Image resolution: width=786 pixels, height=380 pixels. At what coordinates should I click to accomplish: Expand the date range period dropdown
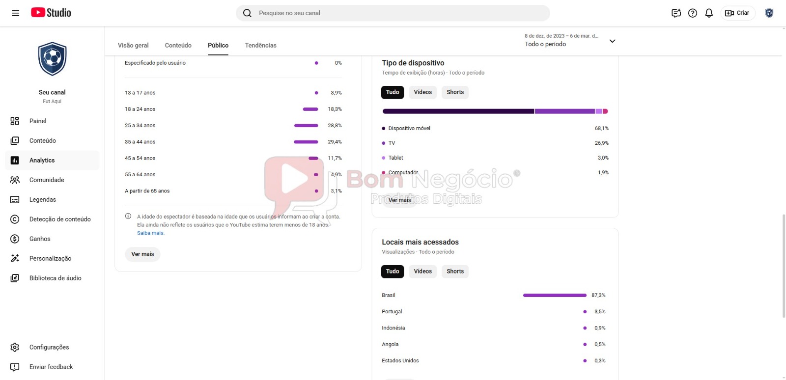tap(612, 41)
